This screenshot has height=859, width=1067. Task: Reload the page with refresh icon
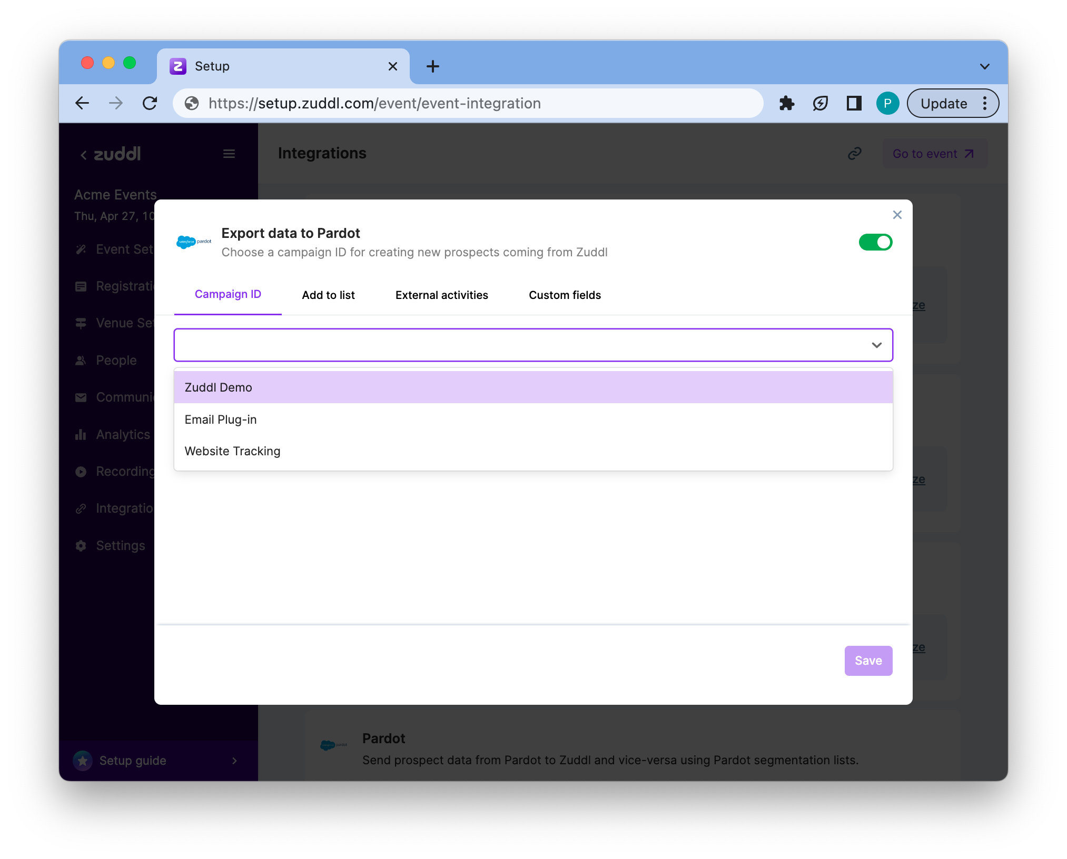(150, 103)
